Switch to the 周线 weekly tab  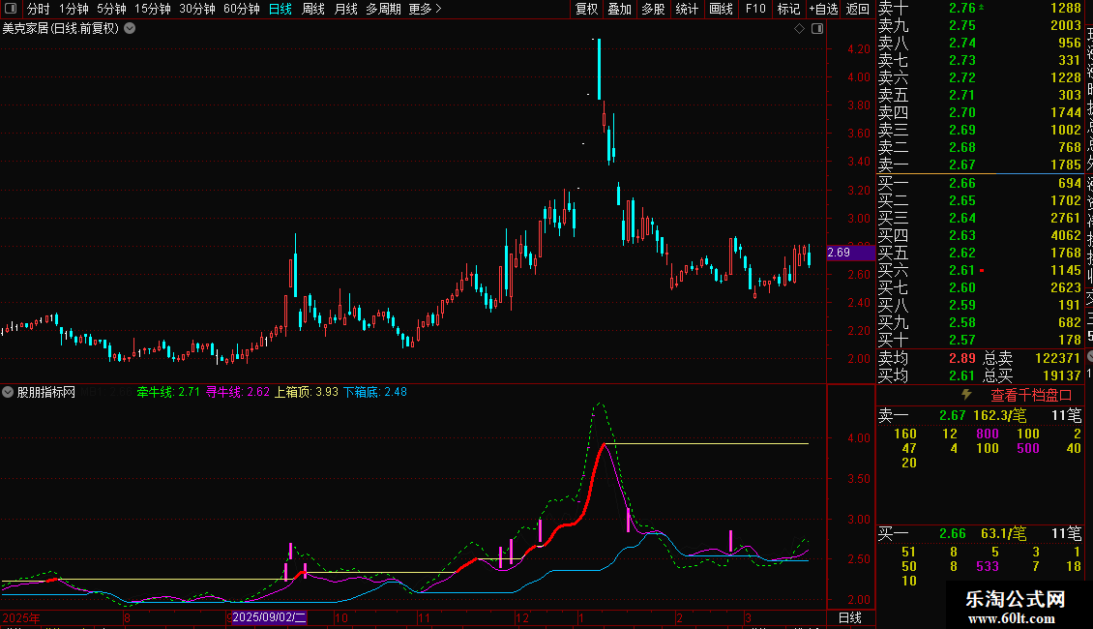coord(313,9)
